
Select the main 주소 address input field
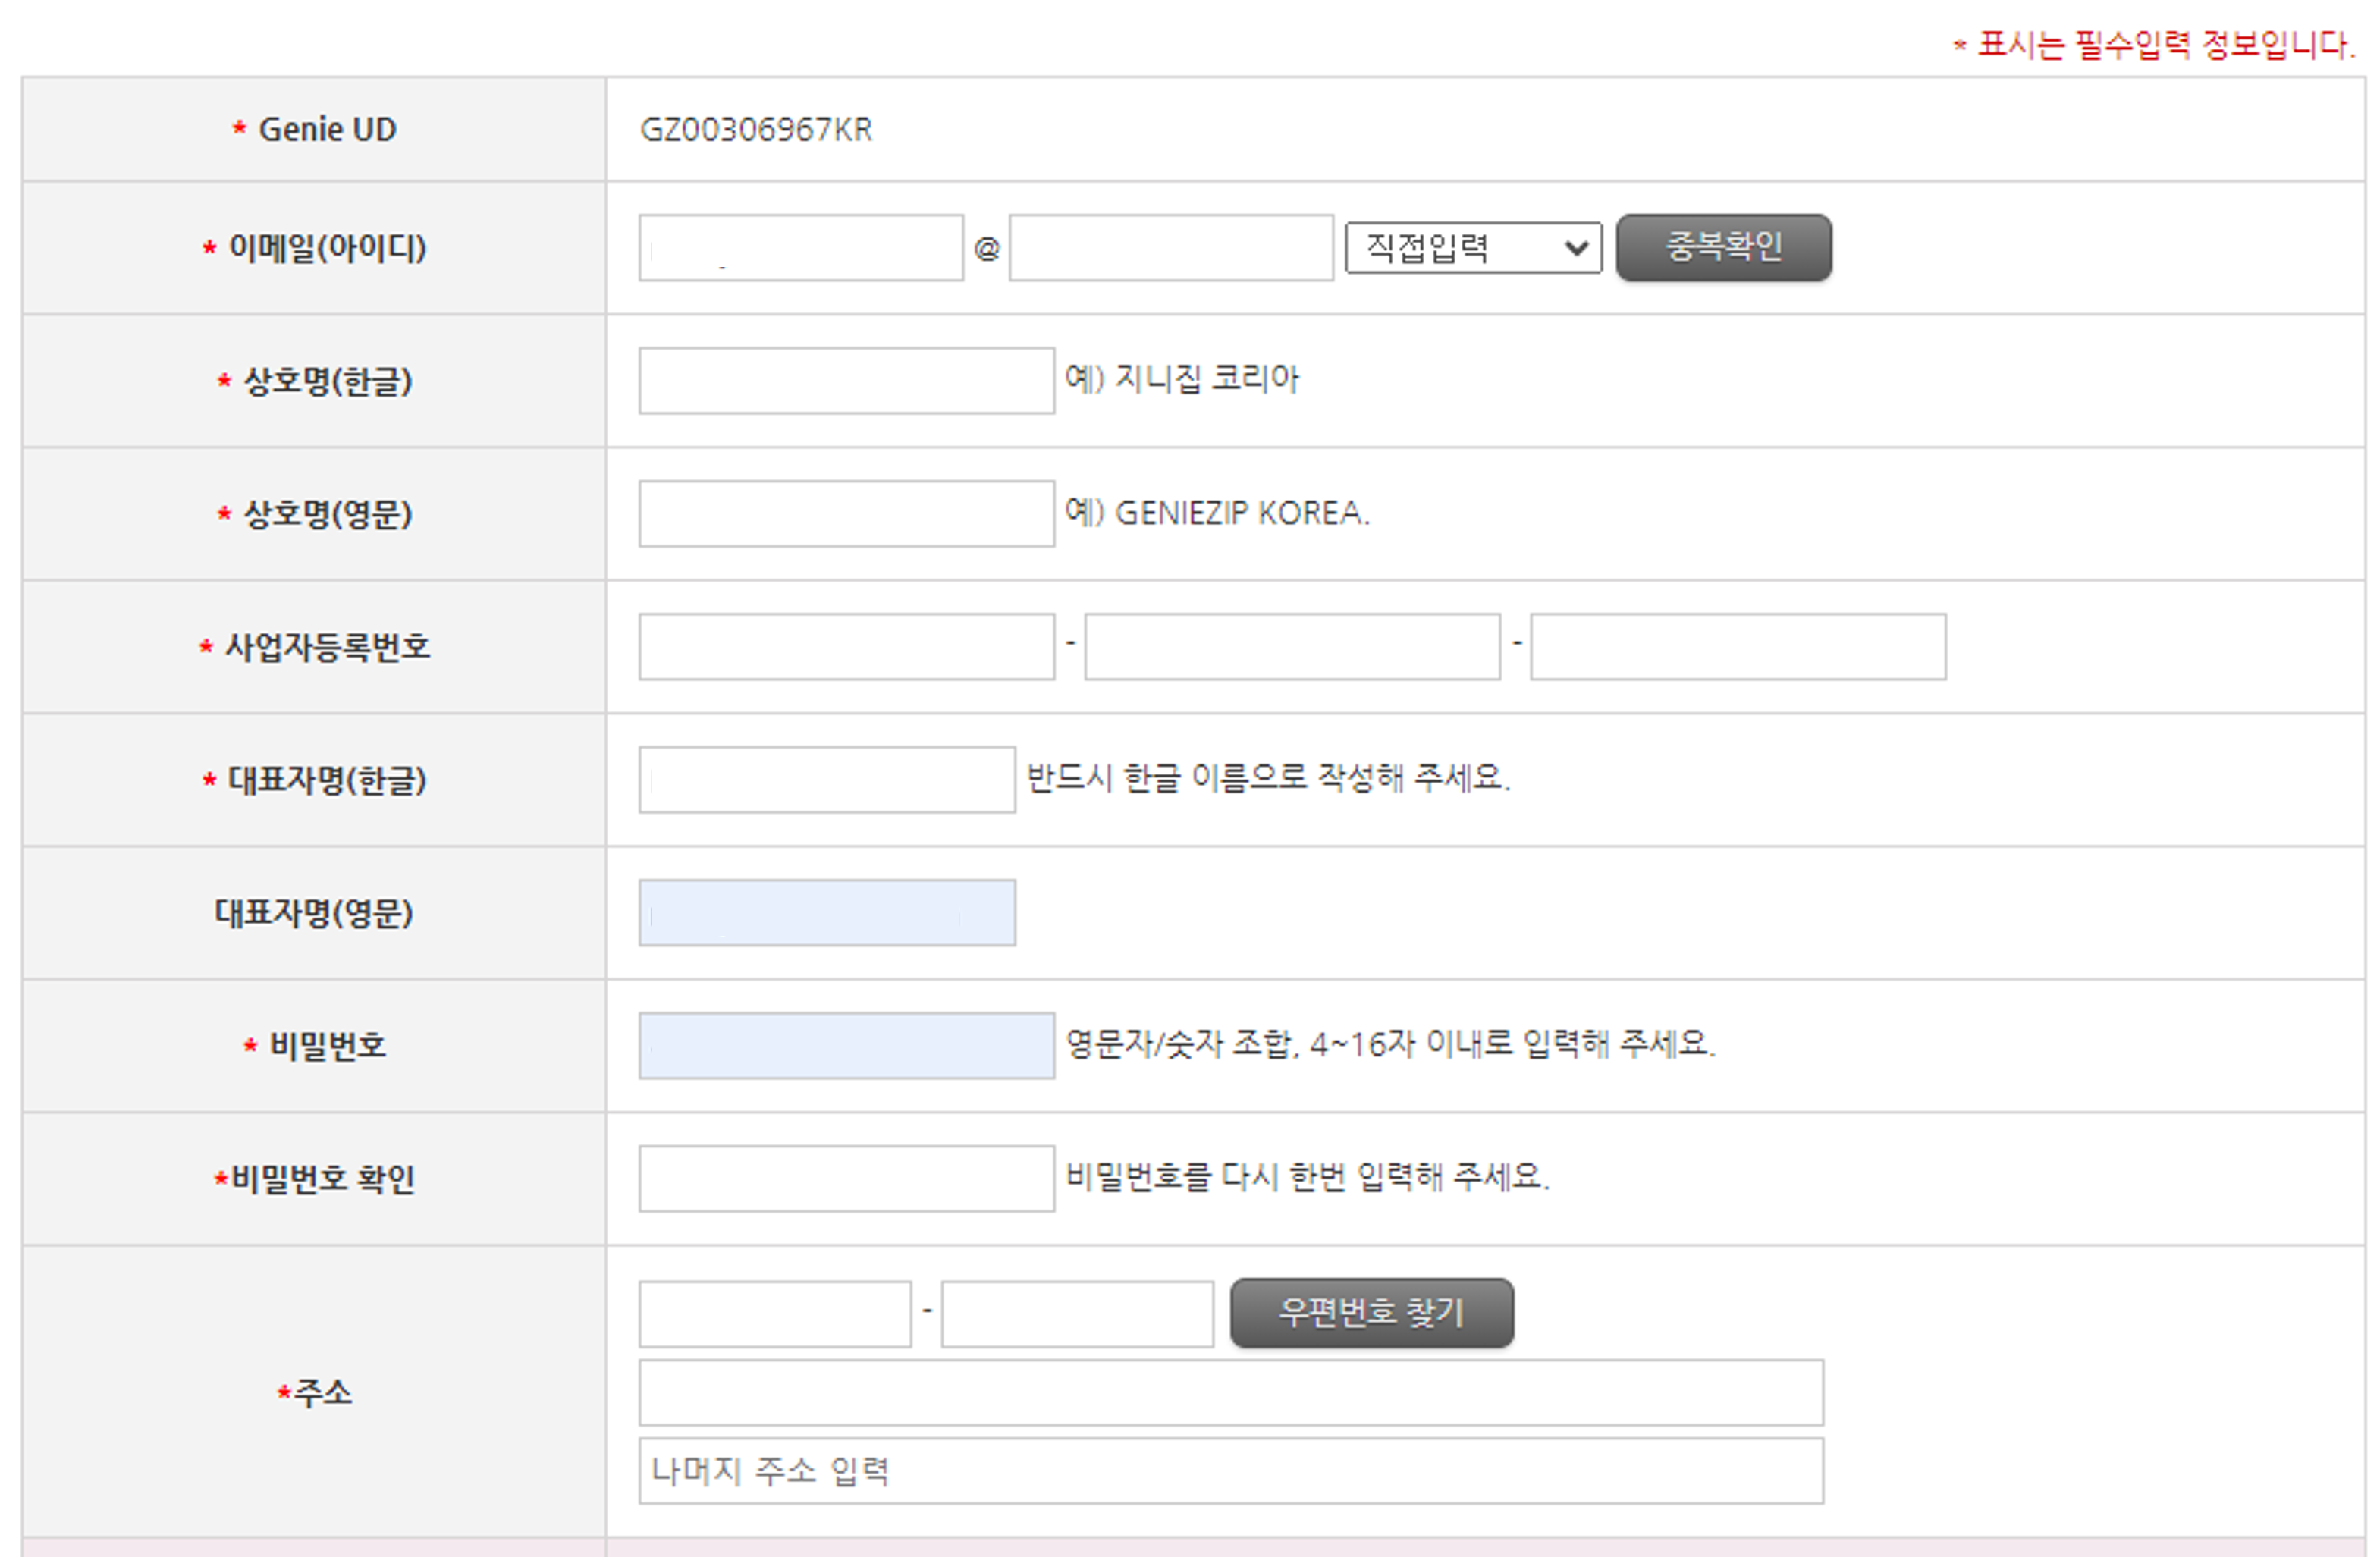1230,1392
